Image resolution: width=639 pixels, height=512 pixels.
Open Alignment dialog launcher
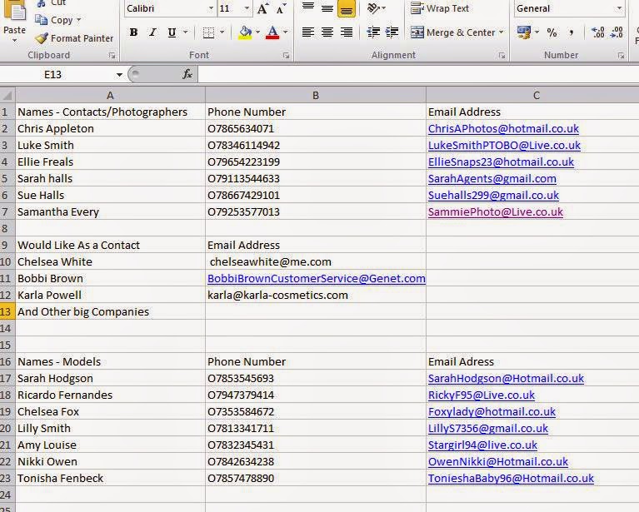pyautogui.click(x=502, y=56)
